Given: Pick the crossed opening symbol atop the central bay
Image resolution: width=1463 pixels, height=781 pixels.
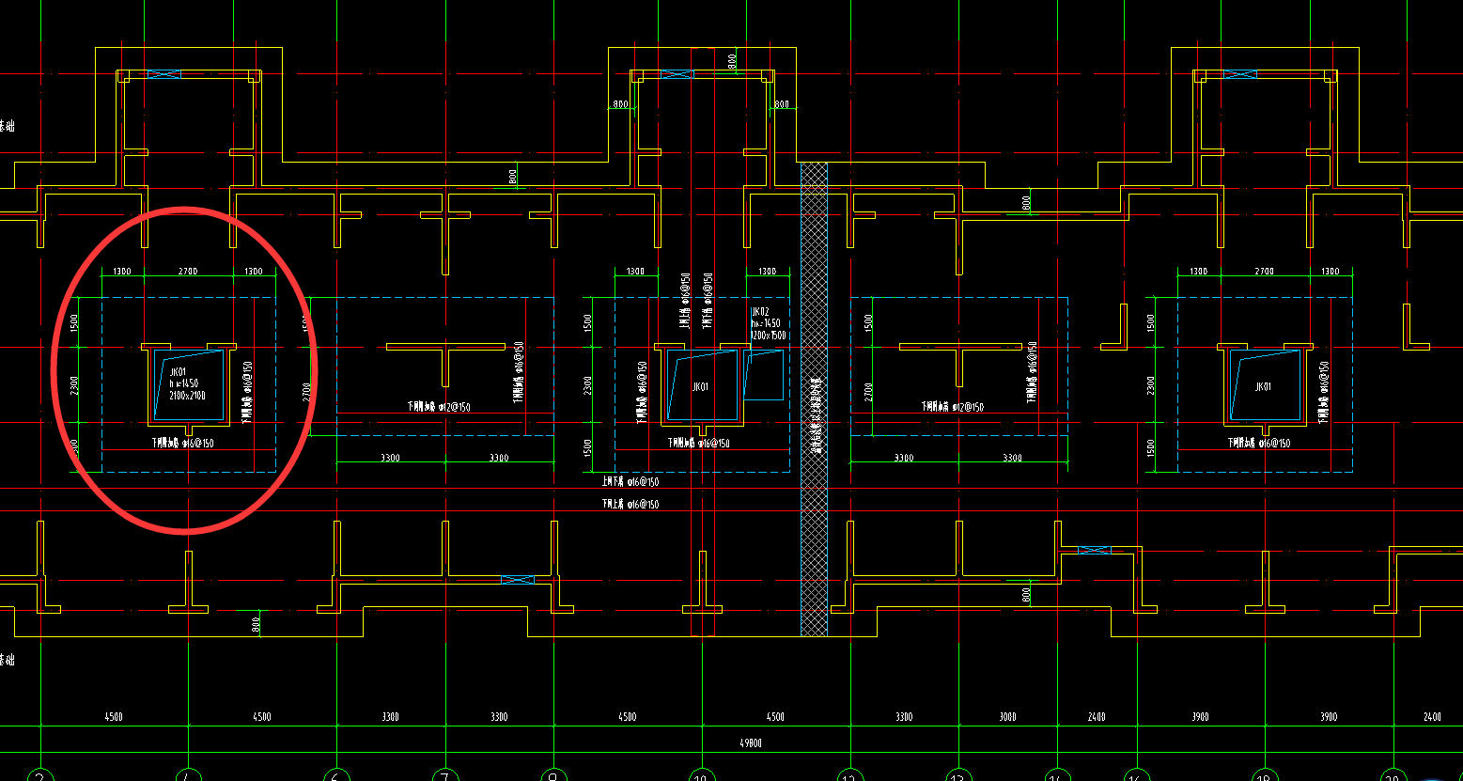Looking at the screenshot, I should tap(677, 74).
